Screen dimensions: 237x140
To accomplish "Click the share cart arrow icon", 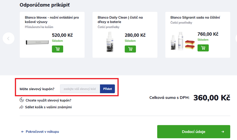I will (x=22, y=107).
